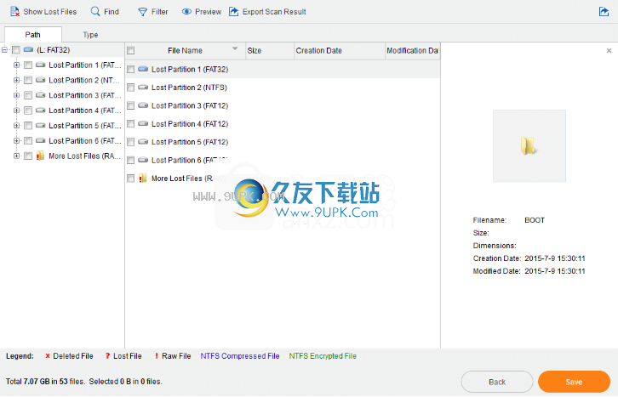618x397 pixels.
Task: Close the preview panel with the X
Action: [x=609, y=50]
